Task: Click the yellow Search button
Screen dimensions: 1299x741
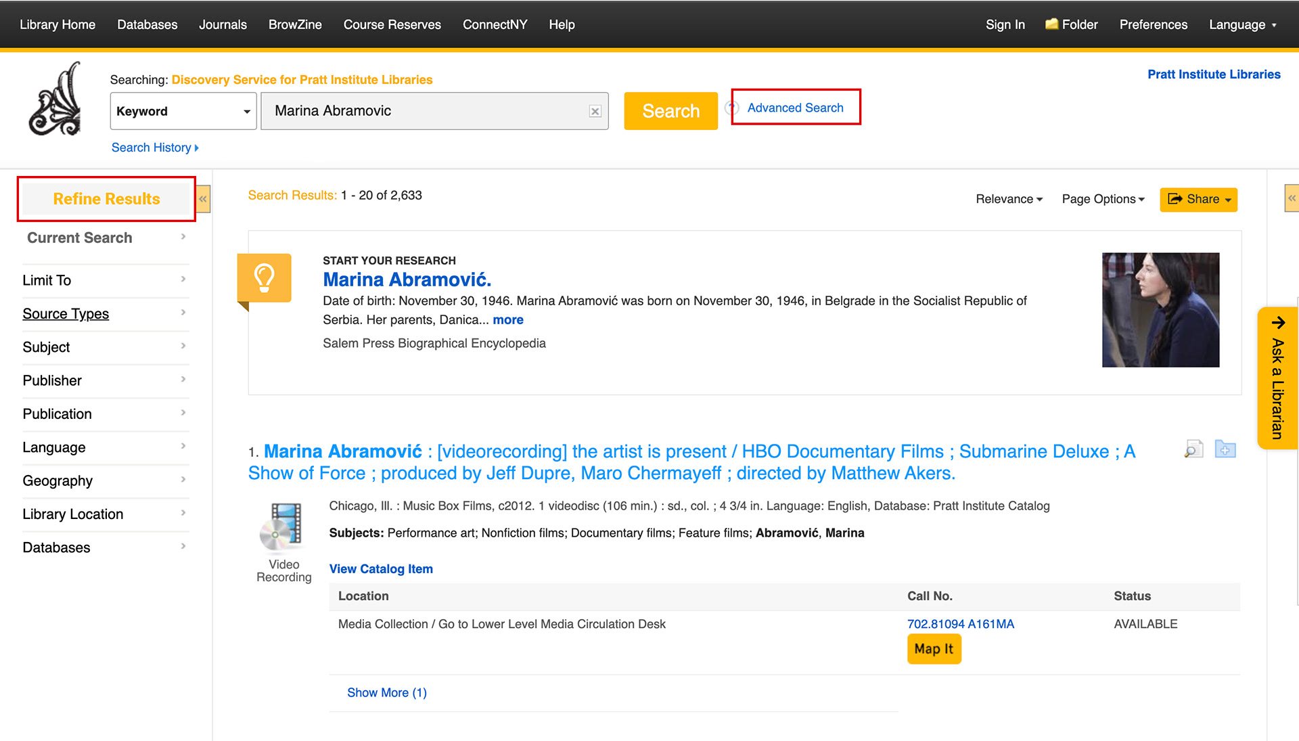Action: coord(670,111)
